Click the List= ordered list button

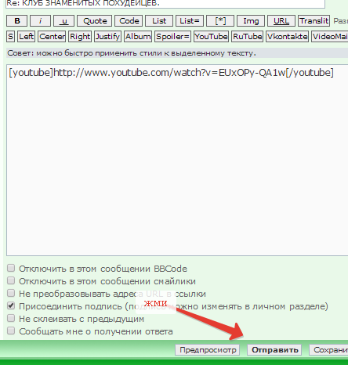(x=190, y=20)
